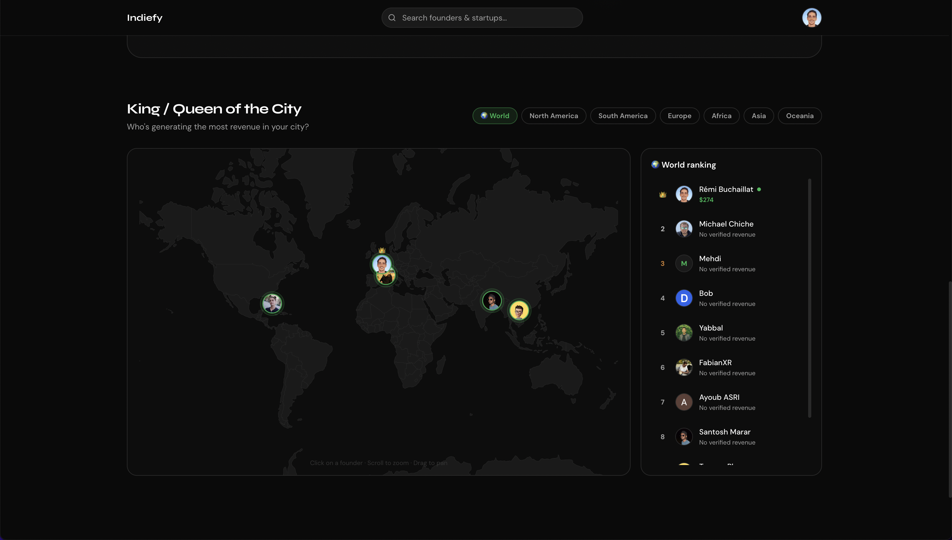
Task: Click the World ranking list scrollbar
Action: point(809,298)
